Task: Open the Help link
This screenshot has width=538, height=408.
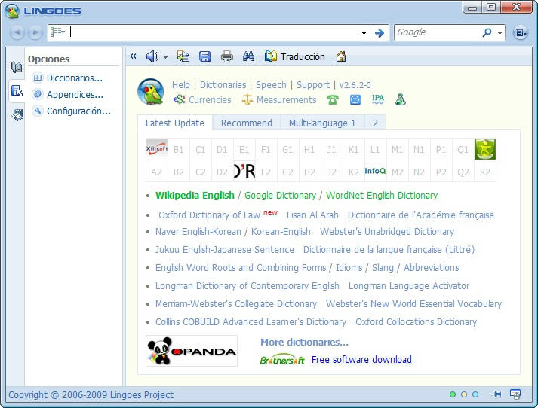Action: point(181,84)
